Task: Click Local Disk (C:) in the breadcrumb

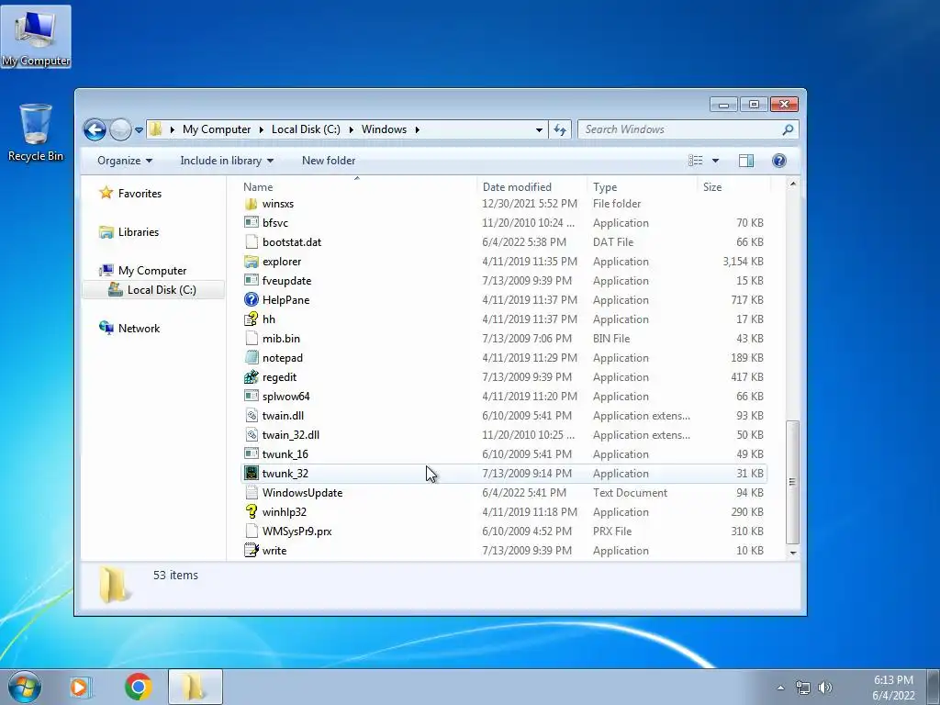Action: click(306, 129)
